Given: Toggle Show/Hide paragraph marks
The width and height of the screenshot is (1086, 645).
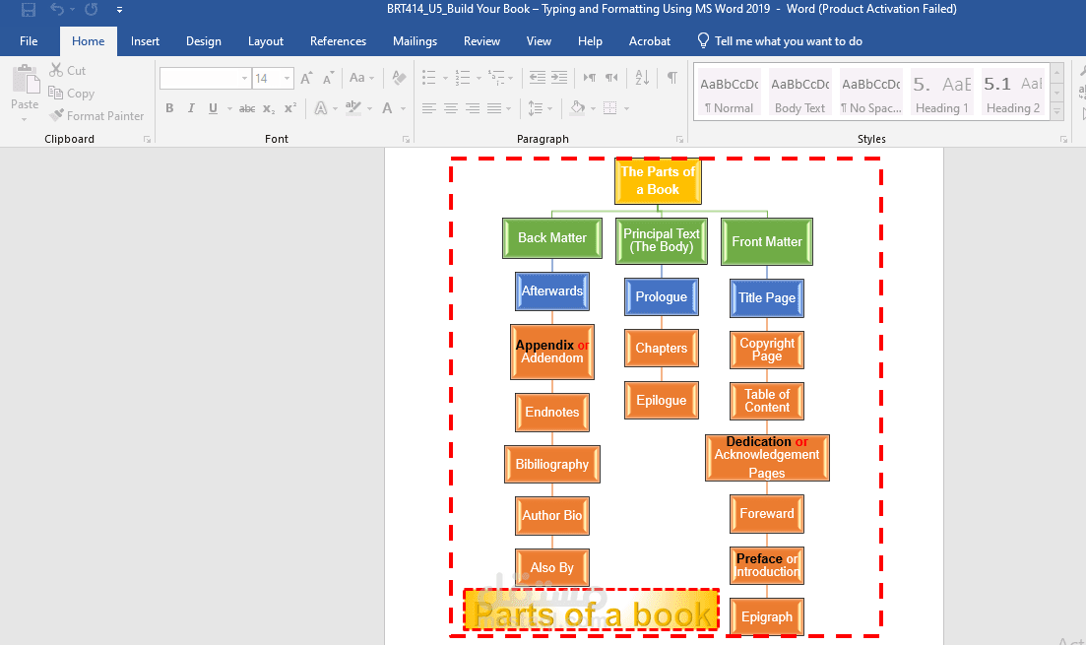Looking at the screenshot, I should [x=671, y=78].
